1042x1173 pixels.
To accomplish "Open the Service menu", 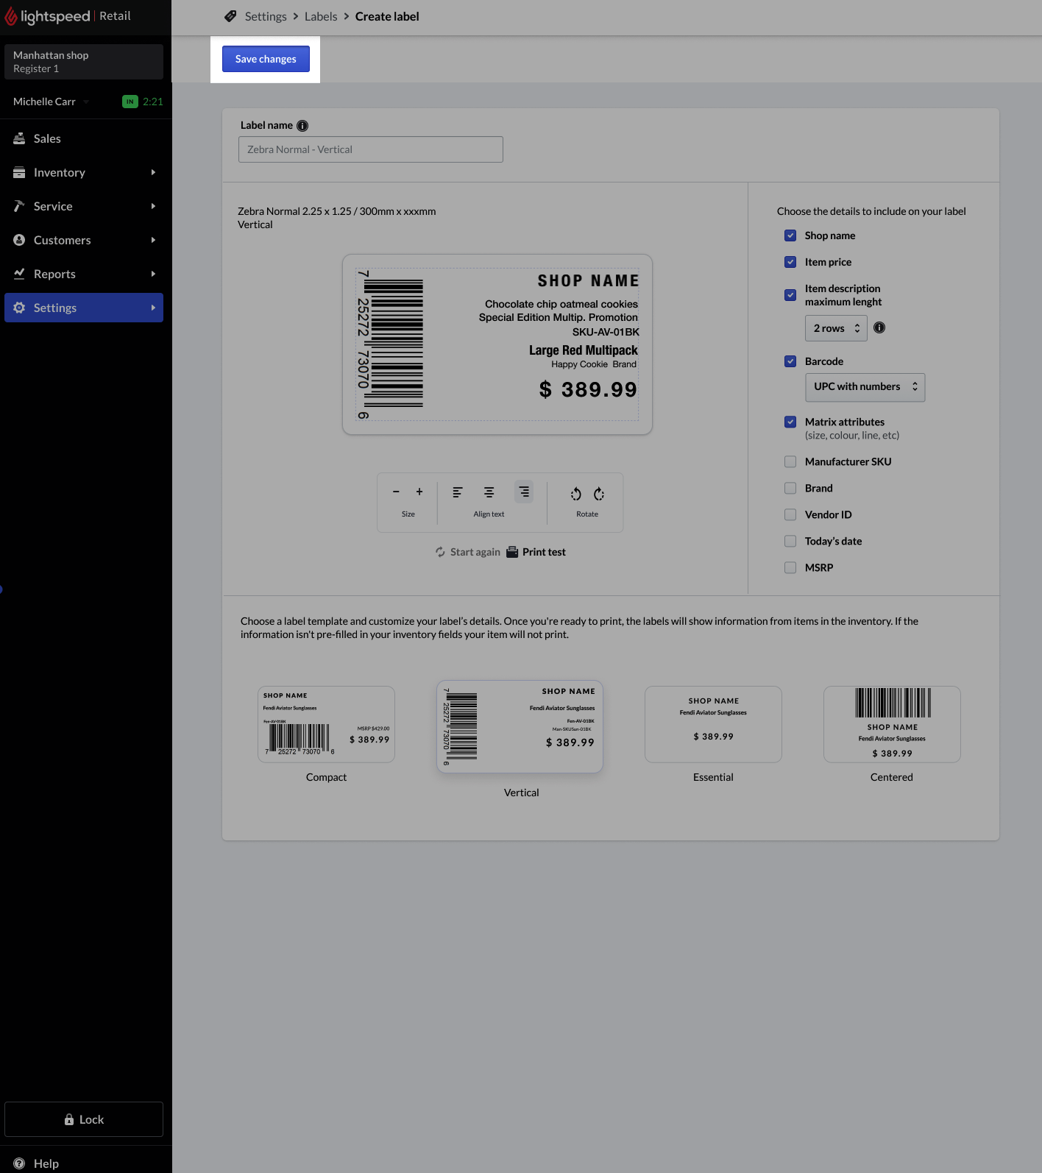I will point(84,206).
